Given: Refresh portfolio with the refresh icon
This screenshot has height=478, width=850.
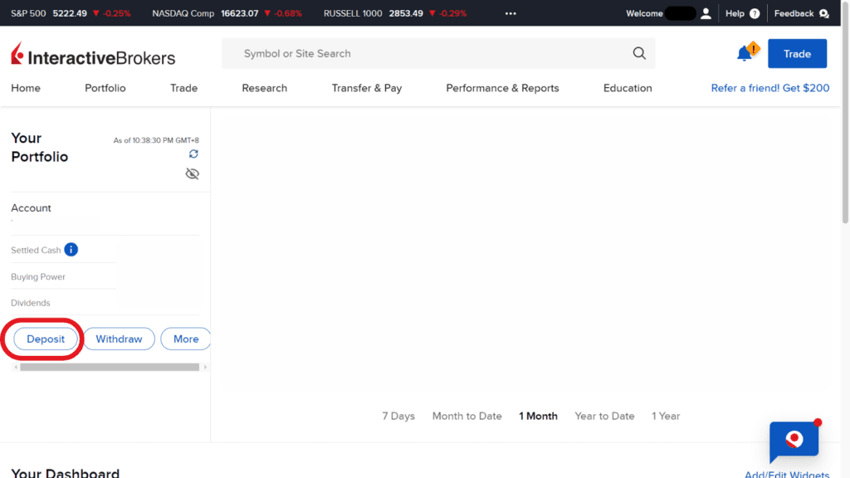Looking at the screenshot, I should [x=193, y=154].
